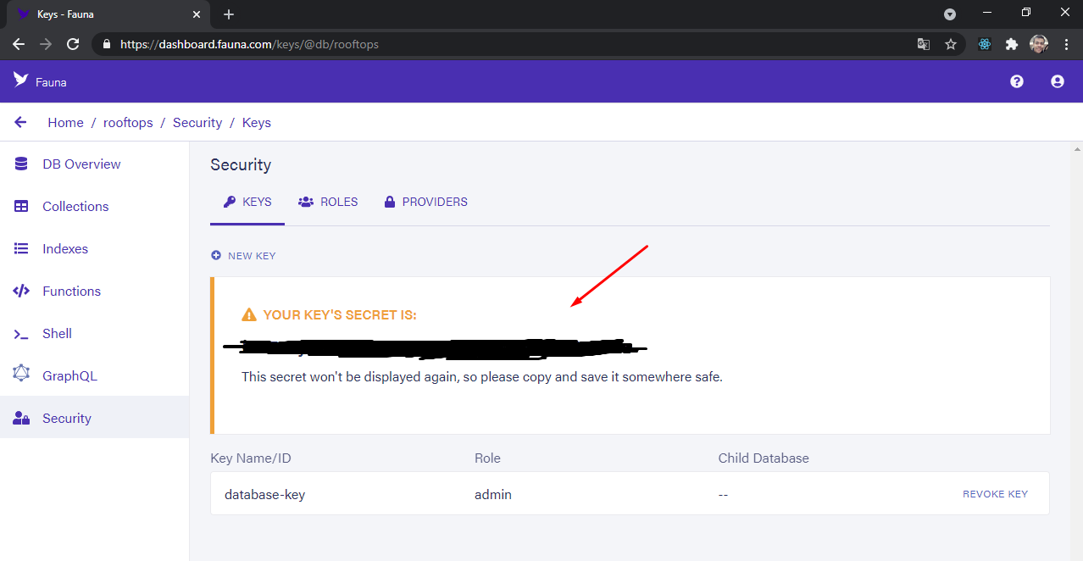The height and width of the screenshot is (561, 1083).
Task: Click the Home breadcrumb link
Action: coord(65,123)
